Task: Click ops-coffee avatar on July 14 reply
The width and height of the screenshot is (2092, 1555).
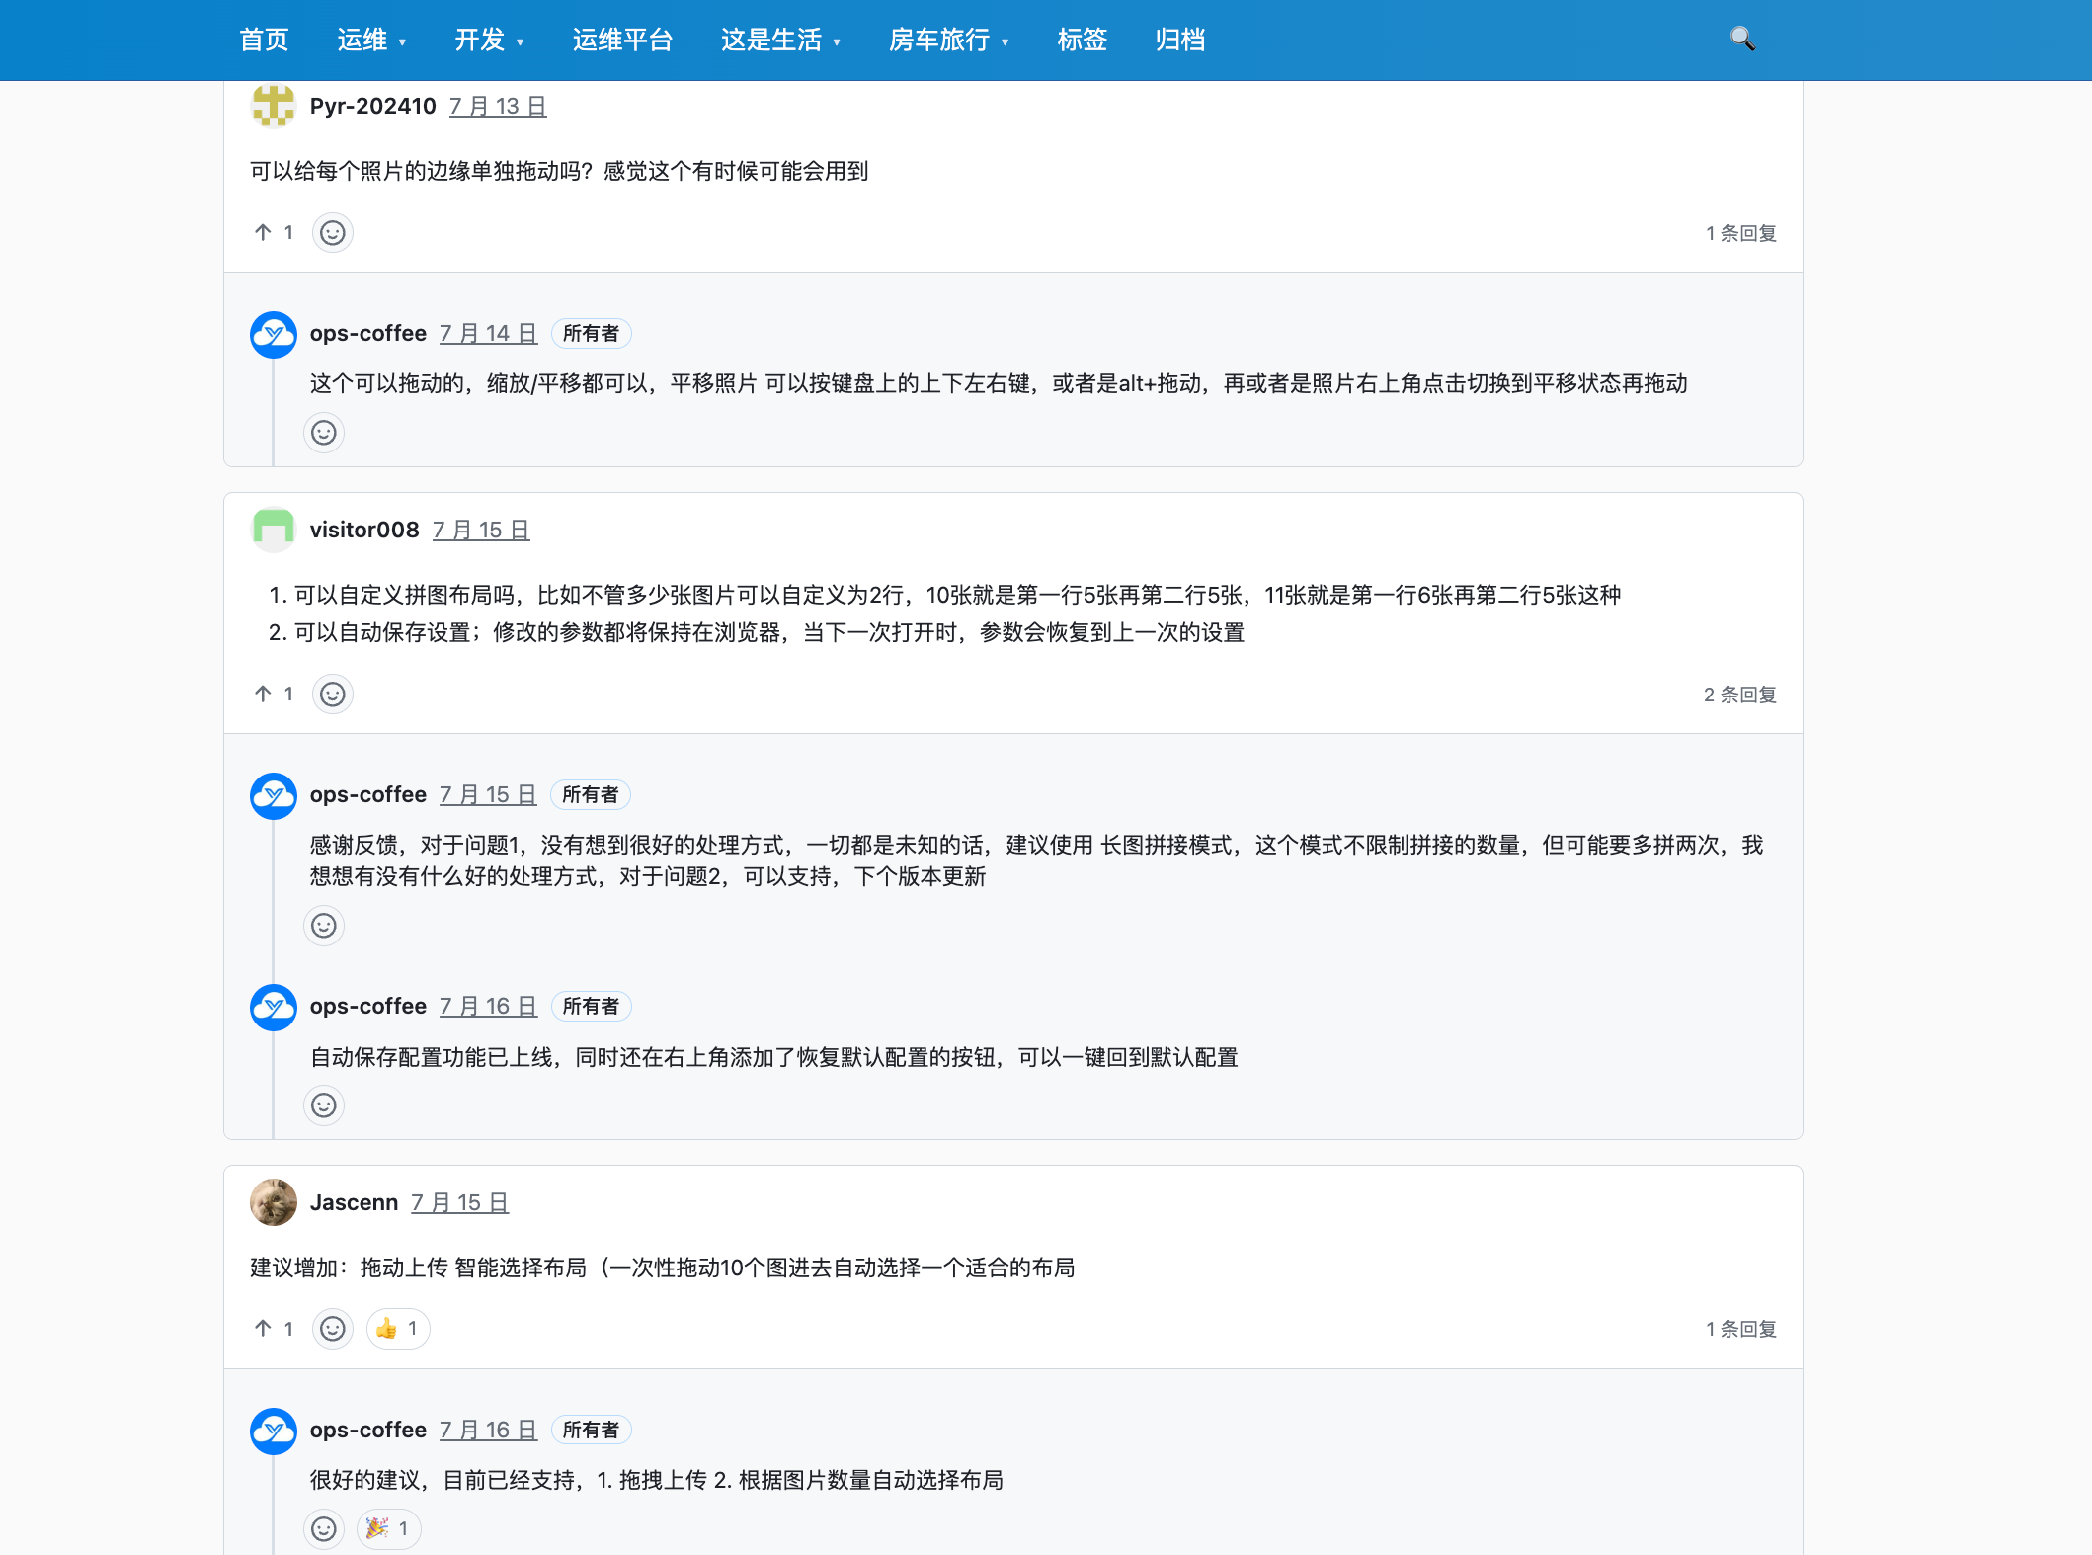Action: click(x=274, y=335)
